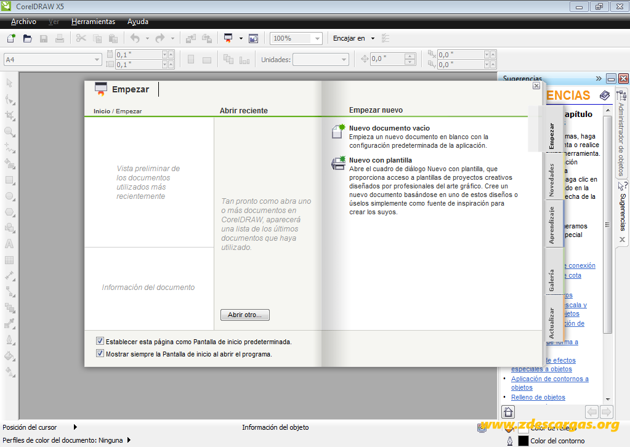
Task: Click the New document icon in toolbar
Action: tap(11, 39)
